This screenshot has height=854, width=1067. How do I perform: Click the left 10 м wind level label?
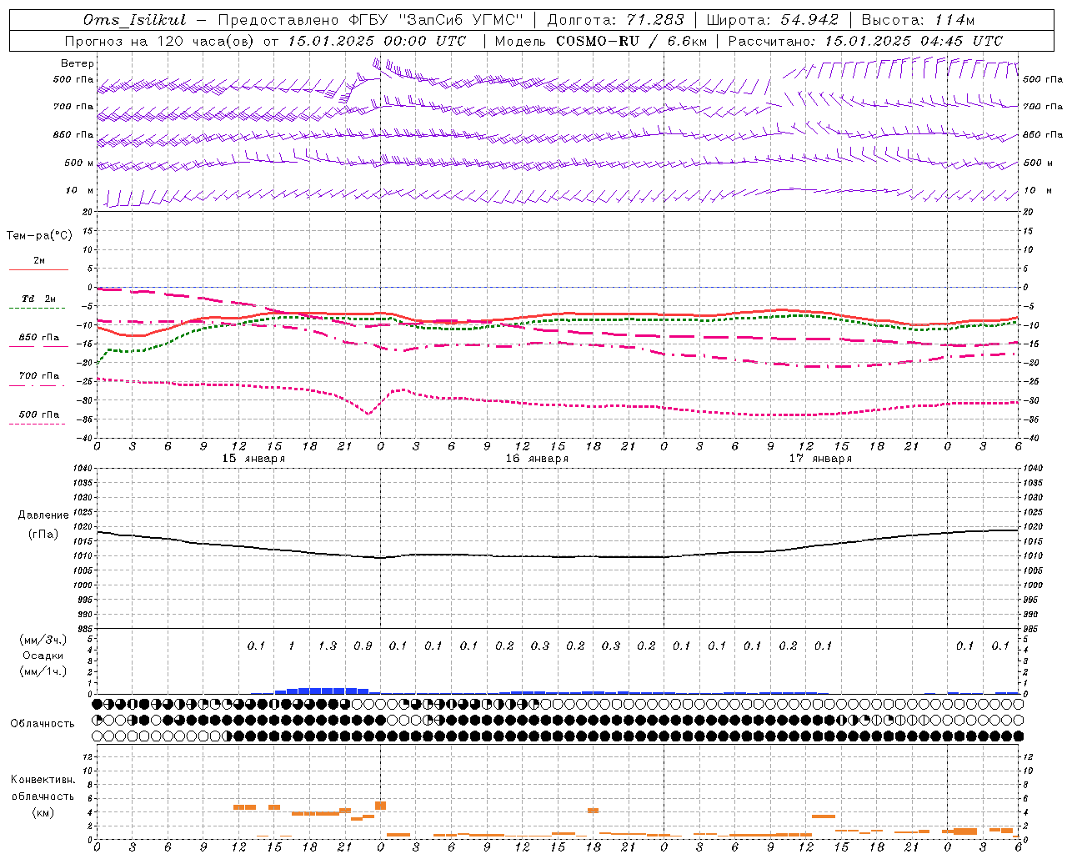80,191
